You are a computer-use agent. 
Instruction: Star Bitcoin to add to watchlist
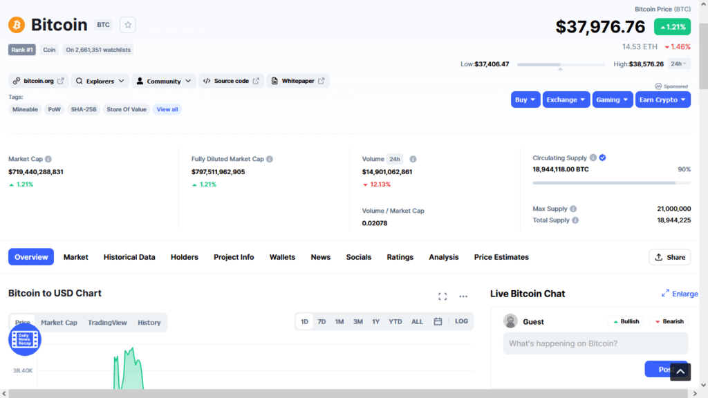point(128,25)
